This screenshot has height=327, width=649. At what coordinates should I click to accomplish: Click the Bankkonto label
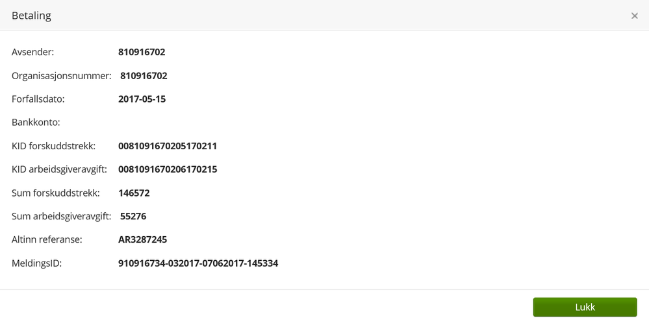click(x=36, y=122)
